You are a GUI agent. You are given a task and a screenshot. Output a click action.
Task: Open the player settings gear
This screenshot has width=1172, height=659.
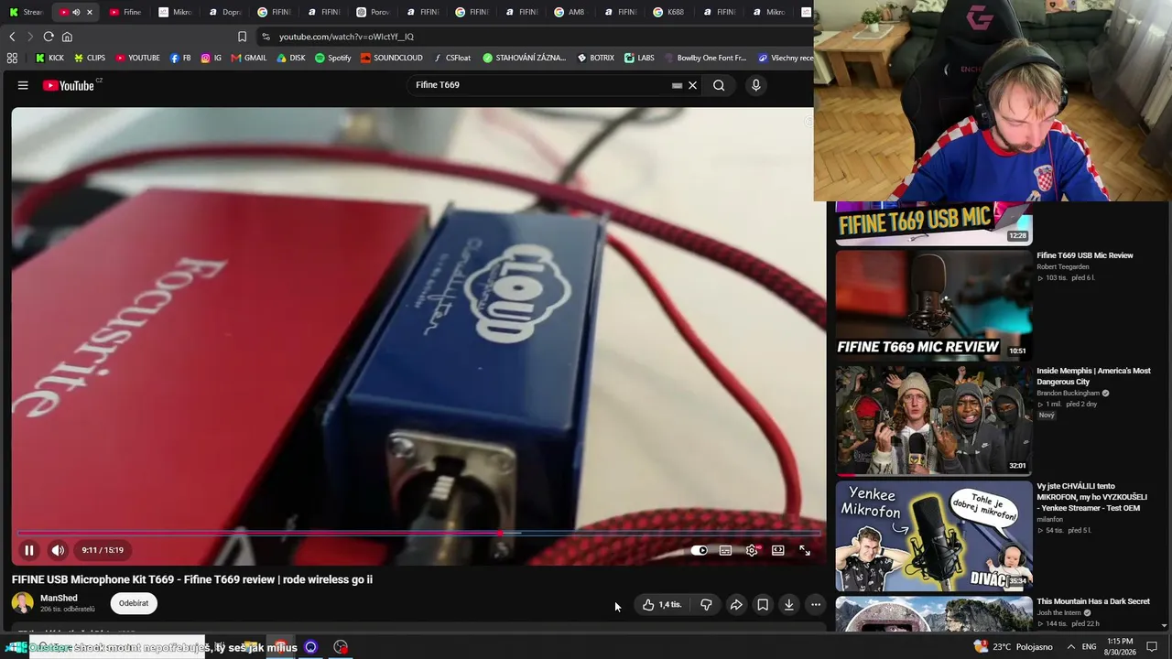pyautogui.click(x=752, y=550)
